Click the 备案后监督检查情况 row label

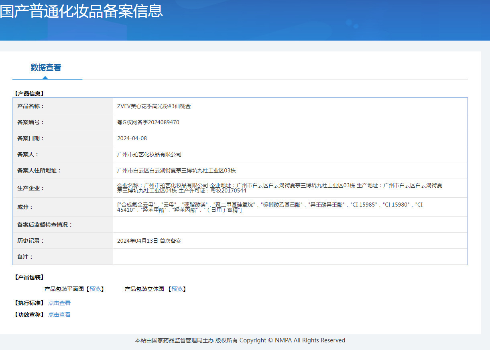[x=45, y=225]
